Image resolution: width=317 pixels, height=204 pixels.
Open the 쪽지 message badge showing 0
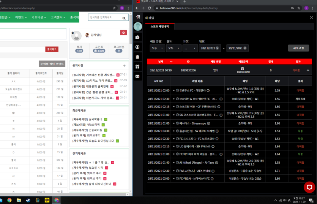(x=79, y=51)
